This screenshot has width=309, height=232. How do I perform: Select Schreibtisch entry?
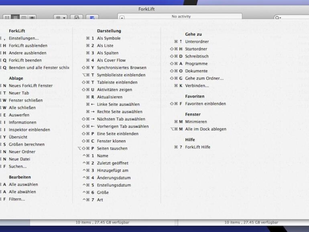click(197, 56)
